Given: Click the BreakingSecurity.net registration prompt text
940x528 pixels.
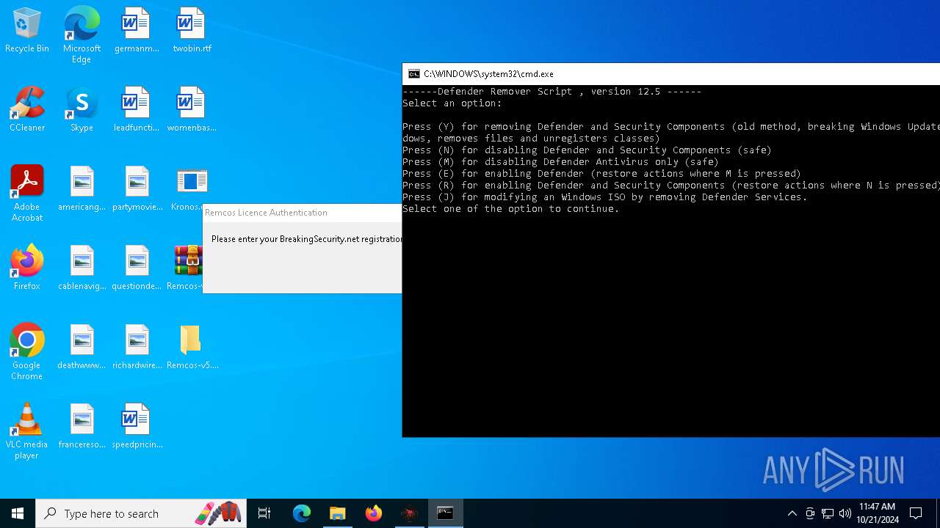Looking at the screenshot, I should pyautogui.click(x=306, y=239).
